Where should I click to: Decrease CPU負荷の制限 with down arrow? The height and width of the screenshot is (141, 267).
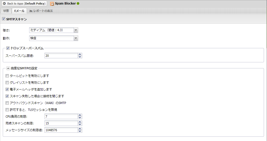[x=80, y=118]
